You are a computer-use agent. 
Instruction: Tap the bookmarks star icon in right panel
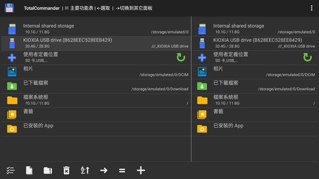(x=202, y=114)
